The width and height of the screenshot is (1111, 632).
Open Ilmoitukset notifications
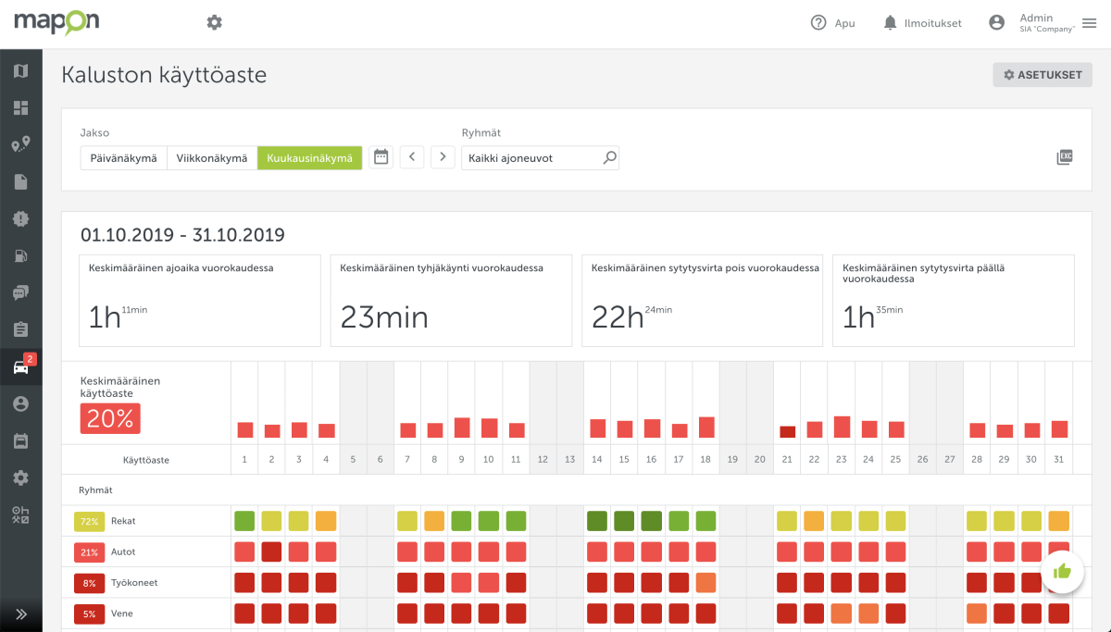(921, 23)
